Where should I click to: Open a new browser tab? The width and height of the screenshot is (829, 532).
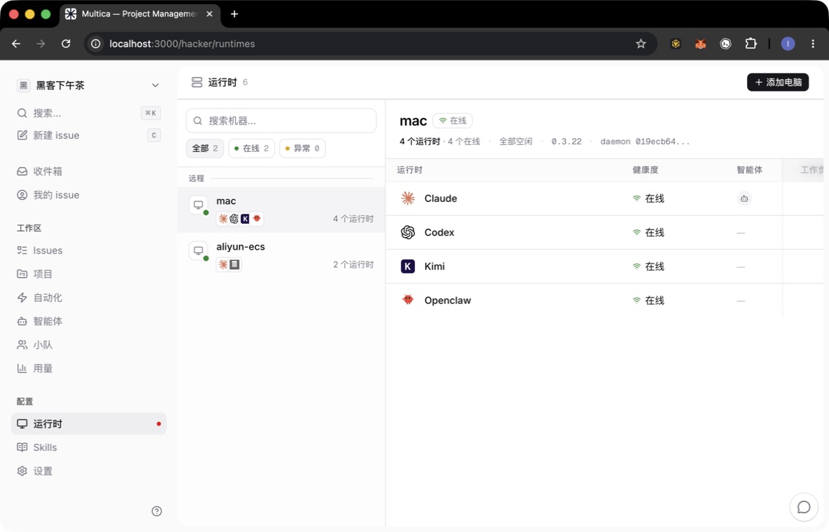[x=234, y=14]
